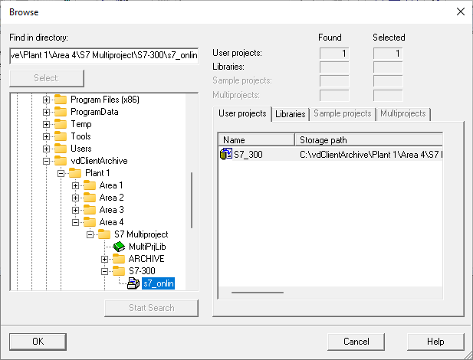Expand the ARCHIVE tree node
The width and height of the screenshot is (473, 360).
(103, 259)
